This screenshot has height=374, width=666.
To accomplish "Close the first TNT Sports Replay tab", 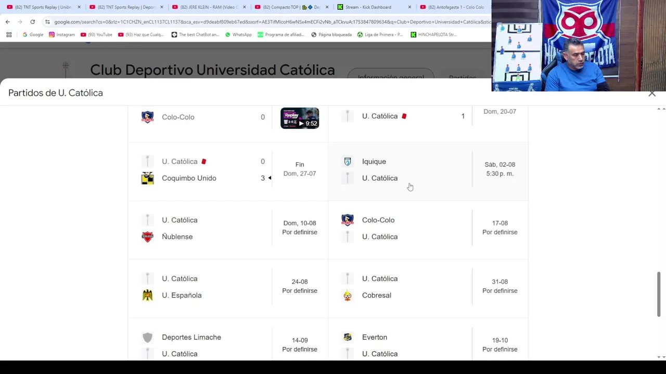I will coord(79,7).
